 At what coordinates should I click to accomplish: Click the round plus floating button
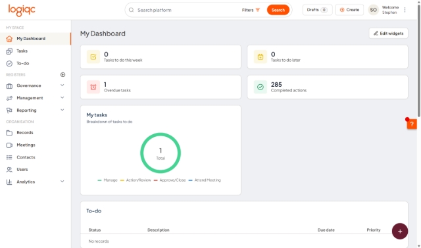tap(400, 231)
